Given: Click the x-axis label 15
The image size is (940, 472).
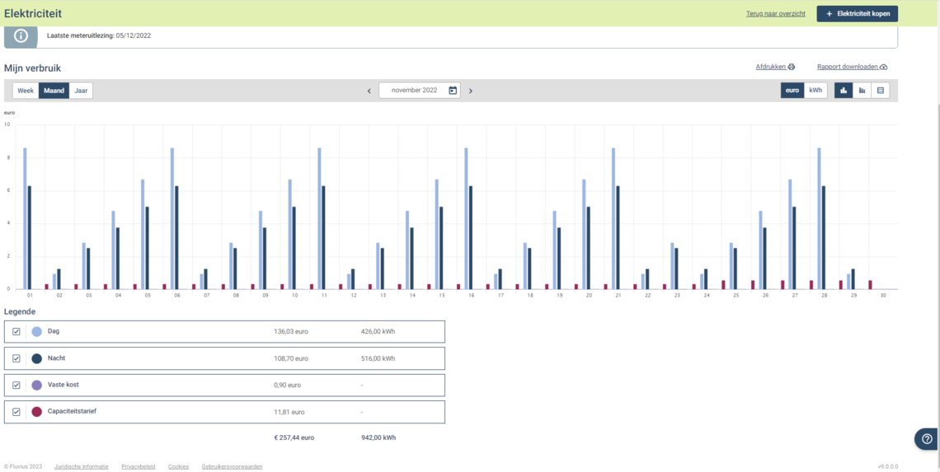Looking at the screenshot, I should 440,296.
